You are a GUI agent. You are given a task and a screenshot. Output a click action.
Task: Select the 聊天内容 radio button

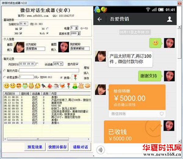(5, 70)
